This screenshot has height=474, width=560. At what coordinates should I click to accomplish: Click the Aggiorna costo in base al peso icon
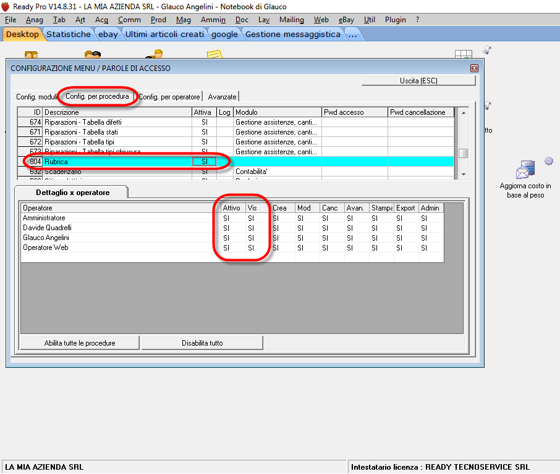click(525, 169)
